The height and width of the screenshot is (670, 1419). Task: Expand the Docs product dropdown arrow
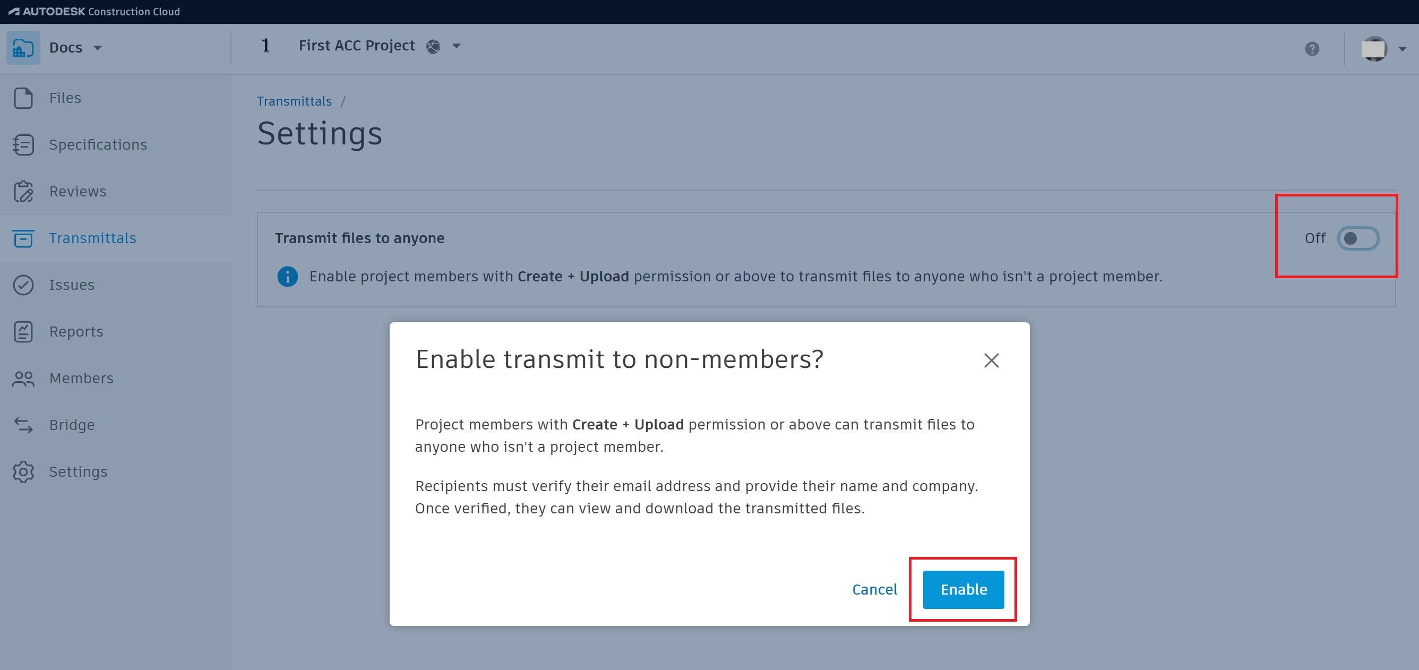tap(98, 48)
